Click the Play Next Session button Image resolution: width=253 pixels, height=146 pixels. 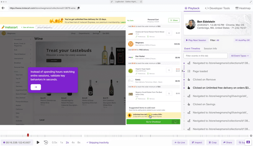(x=196, y=40)
